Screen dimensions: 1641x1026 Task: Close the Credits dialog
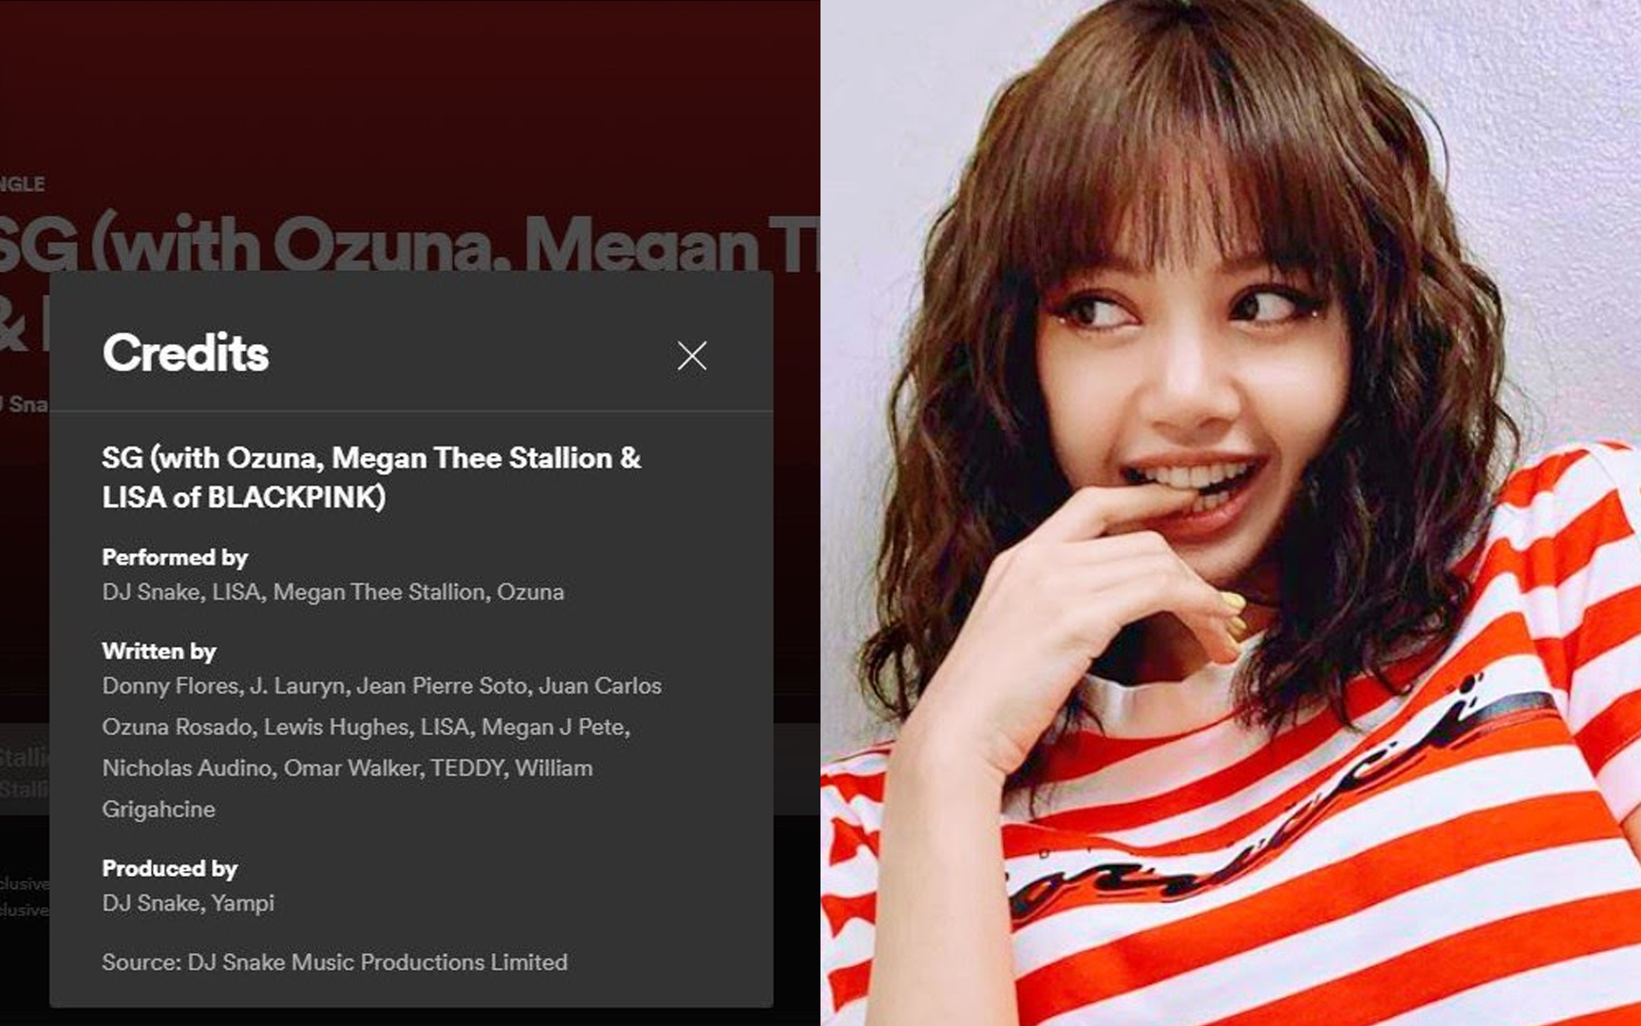[x=691, y=356]
